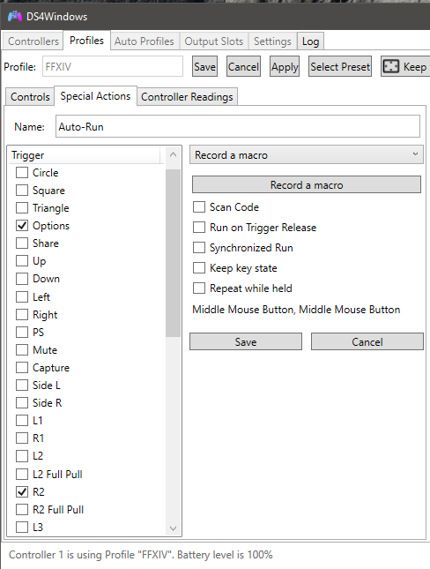Click the trigger list scrollbar thumb

[173, 253]
